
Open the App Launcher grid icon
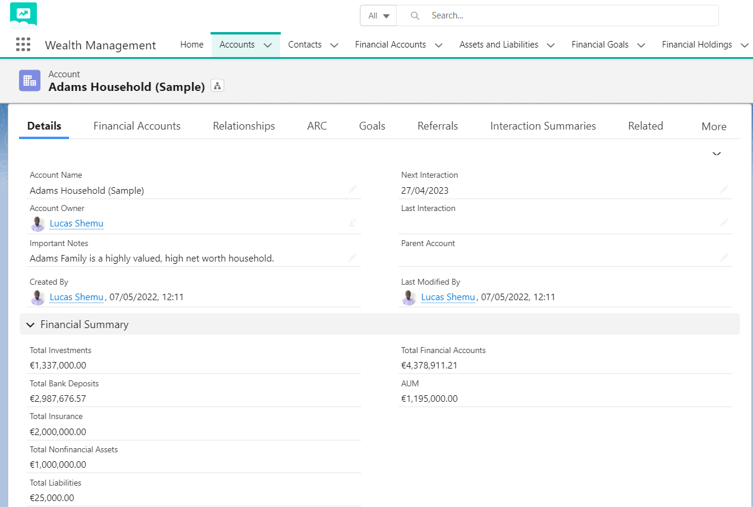(x=23, y=45)
